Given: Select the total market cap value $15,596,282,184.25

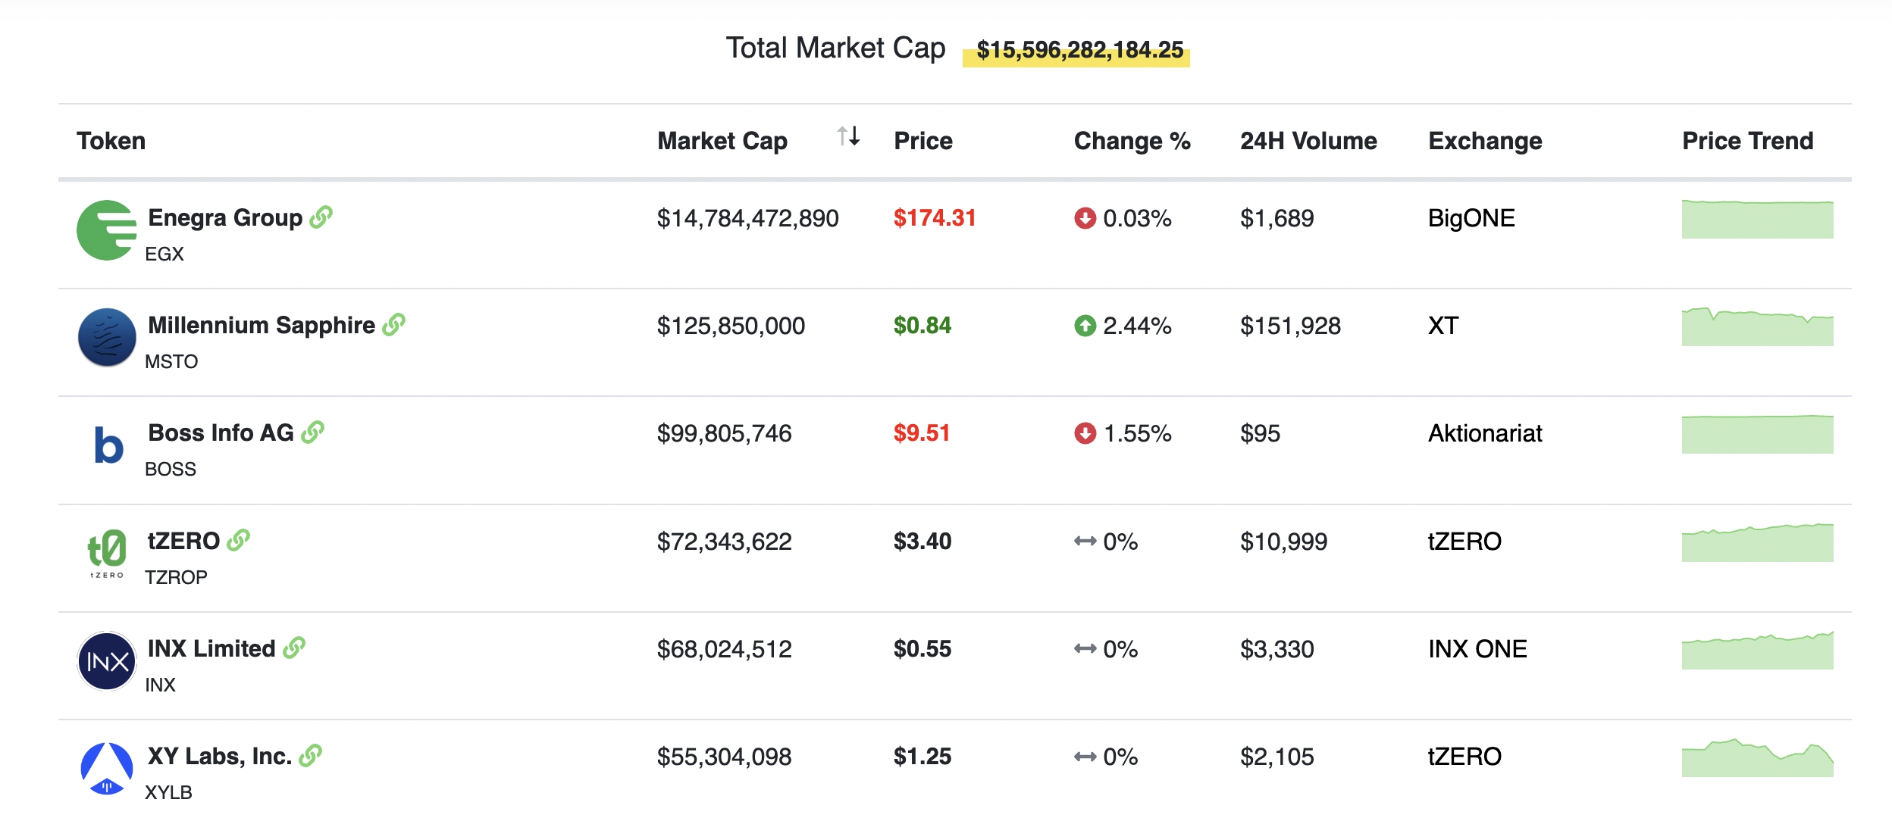Looking at the screenshot, I should [x=1079, y=50].
